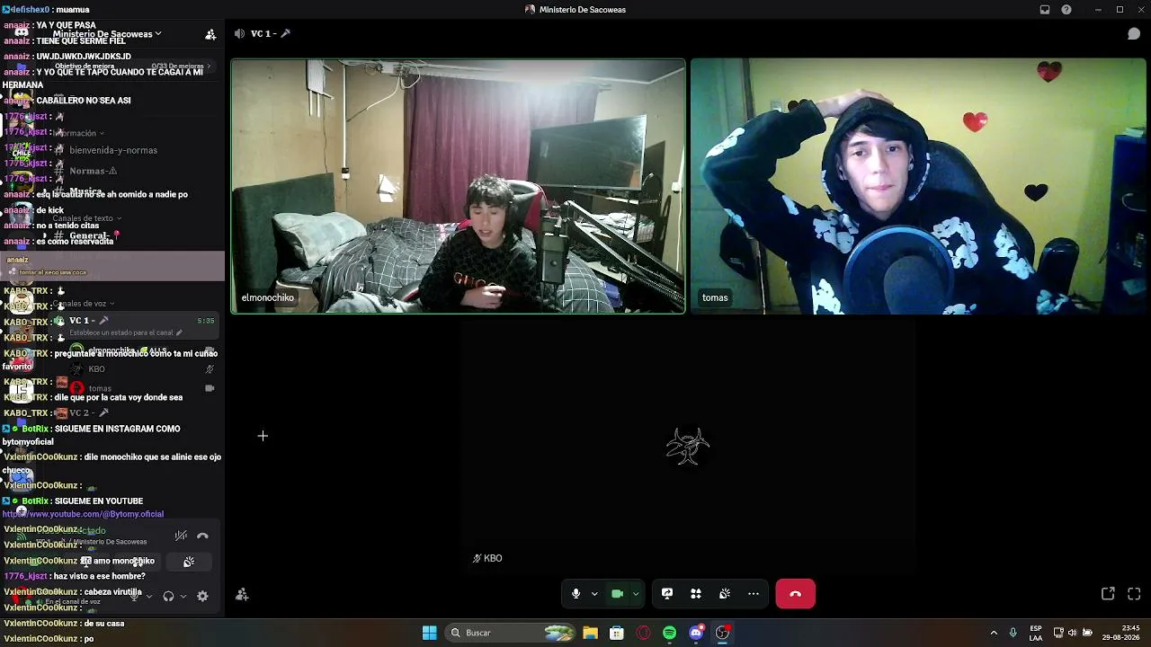Viewport: 1151px width, 647px height.
Task: Open Discord inbox icon in title bar
Action: [1045, 10]
